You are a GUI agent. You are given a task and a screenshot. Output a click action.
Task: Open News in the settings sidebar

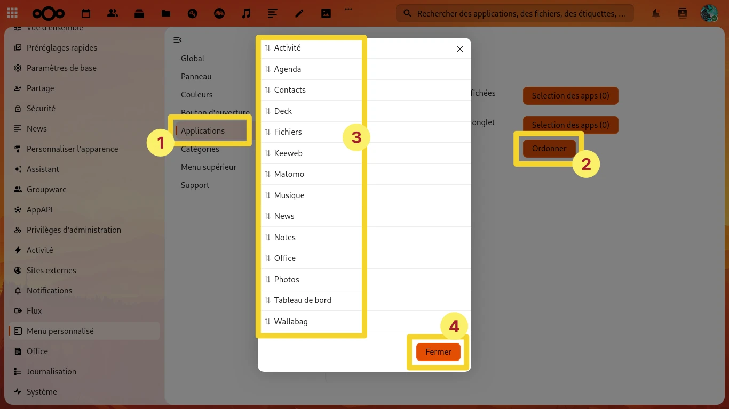click(84, 129)
